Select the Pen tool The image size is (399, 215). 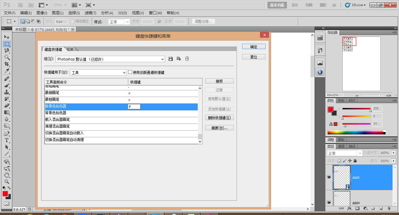pyautogui.click(x=7, y=134)
